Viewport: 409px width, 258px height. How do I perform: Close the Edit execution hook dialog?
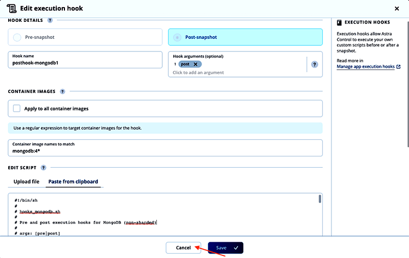pos(396,8)
